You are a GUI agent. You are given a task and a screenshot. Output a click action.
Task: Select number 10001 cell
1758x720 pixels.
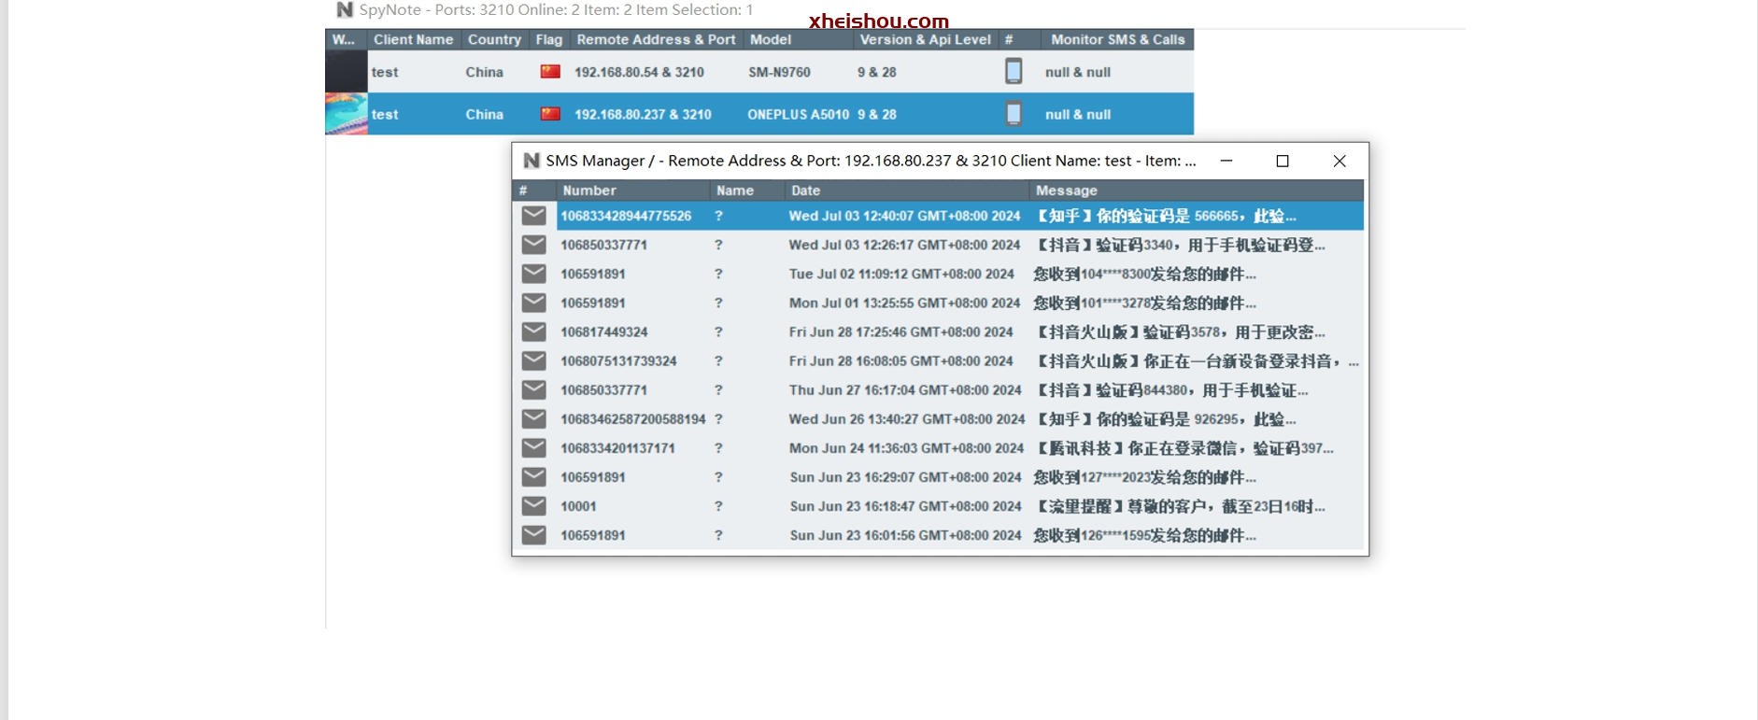(578, 505)
